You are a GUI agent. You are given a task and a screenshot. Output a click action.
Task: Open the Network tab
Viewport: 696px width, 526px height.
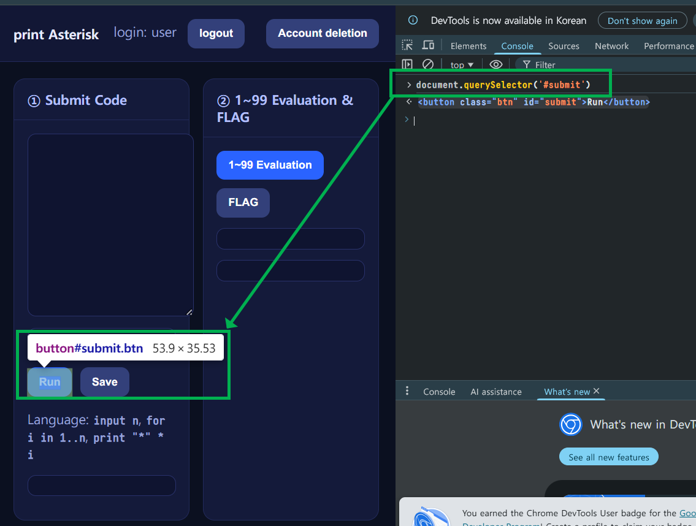611,46
